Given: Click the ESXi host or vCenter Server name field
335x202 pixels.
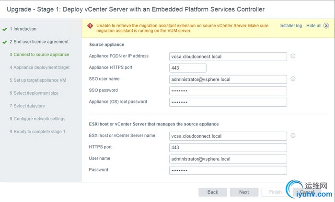Looking at the screenshot, I should point(228,136).
